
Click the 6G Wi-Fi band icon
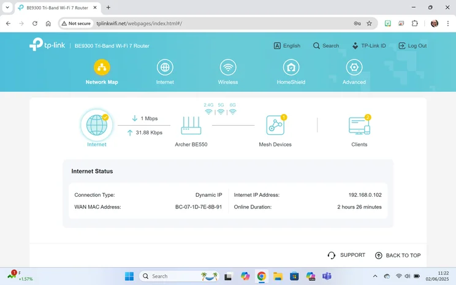(232, 112)
